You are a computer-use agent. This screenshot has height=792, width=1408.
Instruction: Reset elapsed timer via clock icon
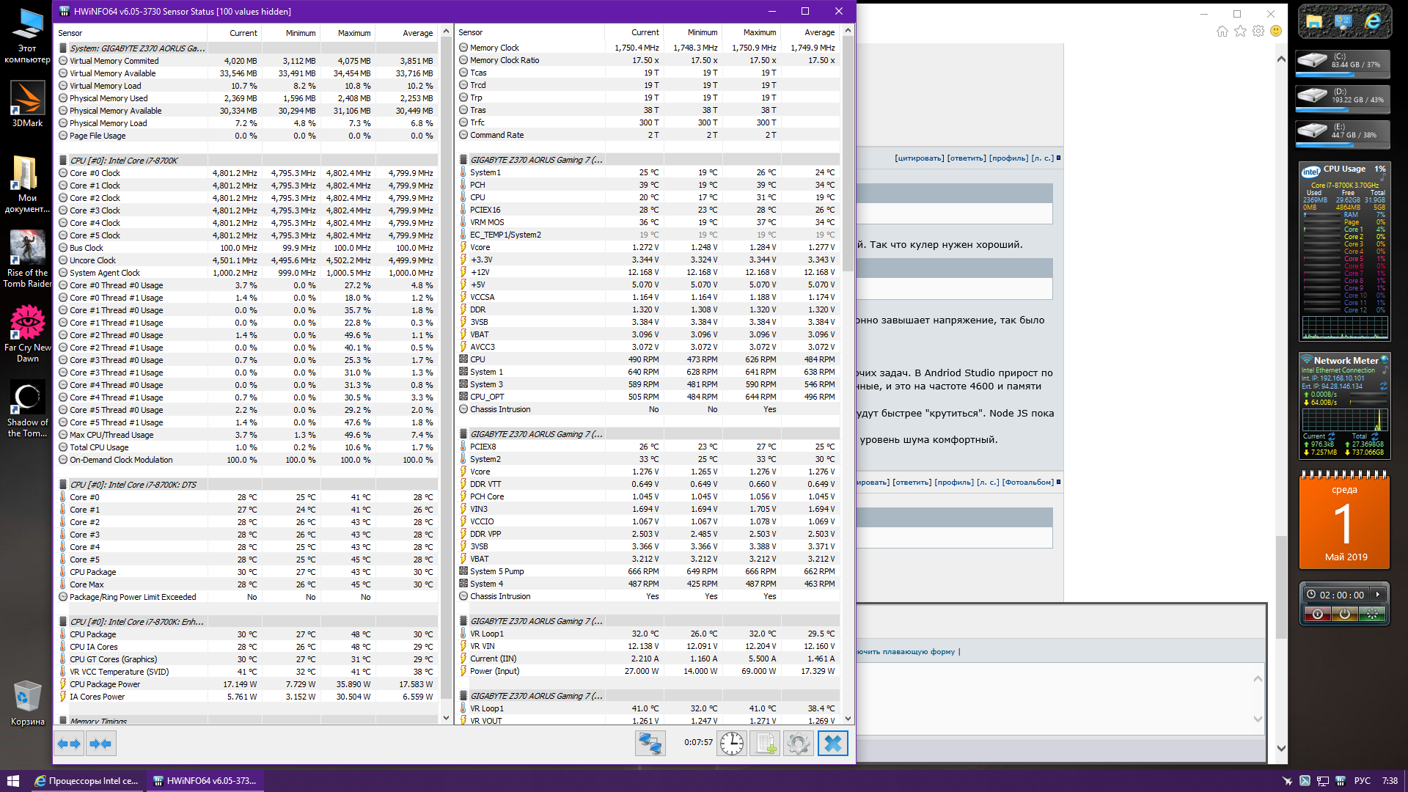(x=731, y=744)
